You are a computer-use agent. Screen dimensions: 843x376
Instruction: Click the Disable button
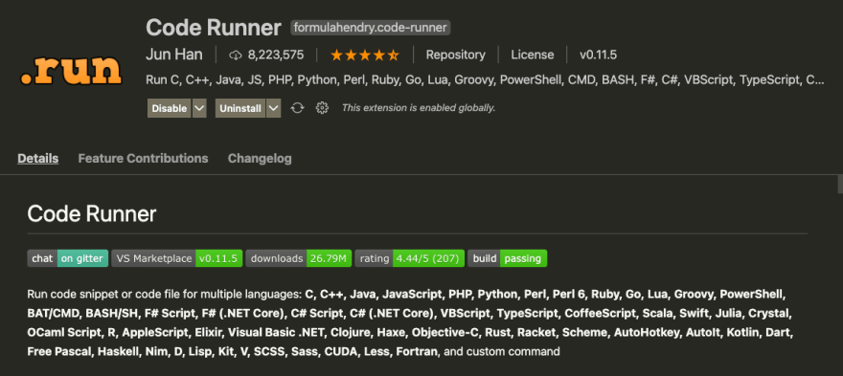click(169, 108)
